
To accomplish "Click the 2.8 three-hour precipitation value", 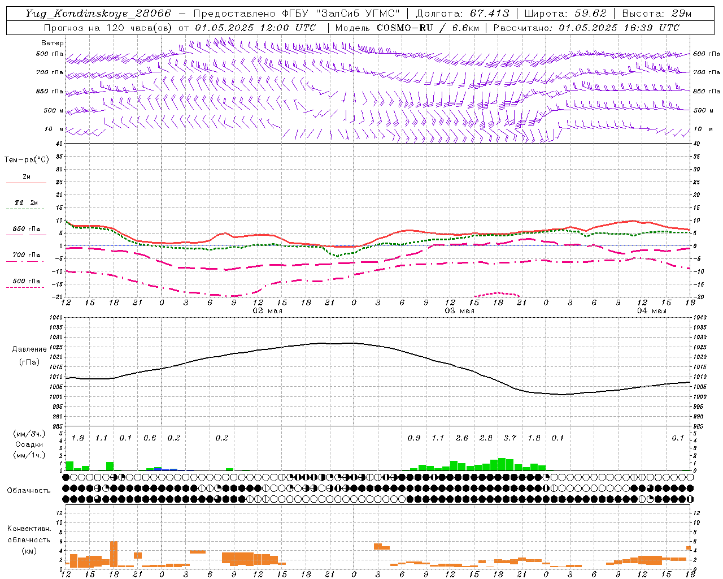I will coord(486,438).
